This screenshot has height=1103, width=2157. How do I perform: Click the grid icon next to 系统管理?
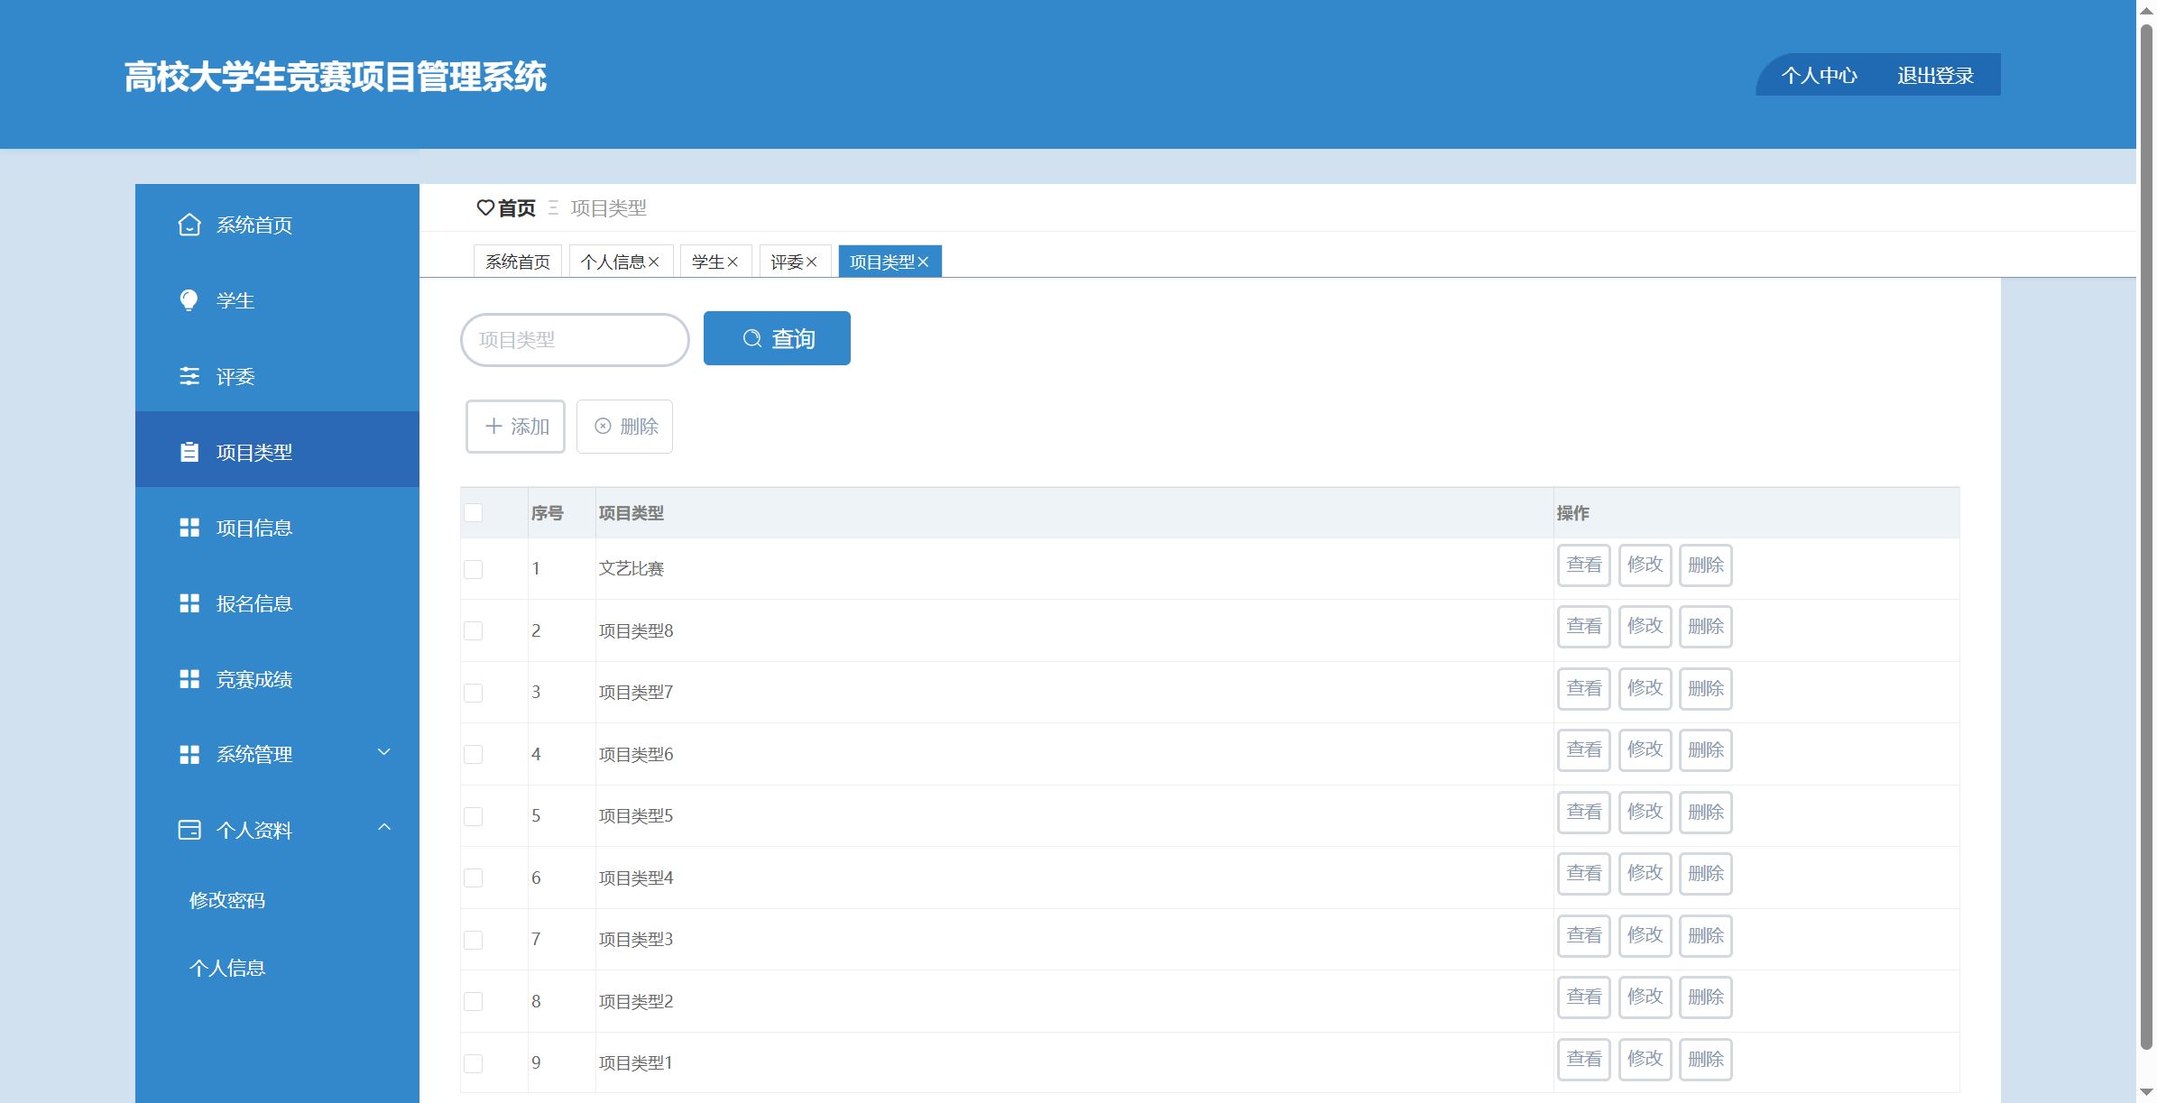pyautogui.click(x=189, y=755)
